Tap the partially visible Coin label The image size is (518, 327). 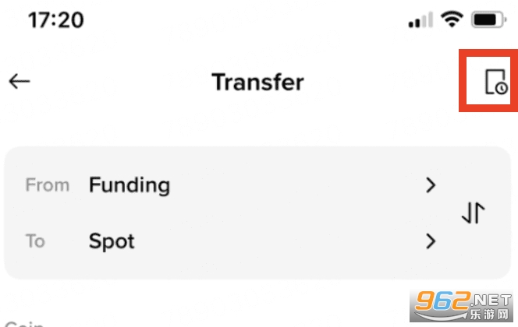pyautogui.click(x=24, y=322)
